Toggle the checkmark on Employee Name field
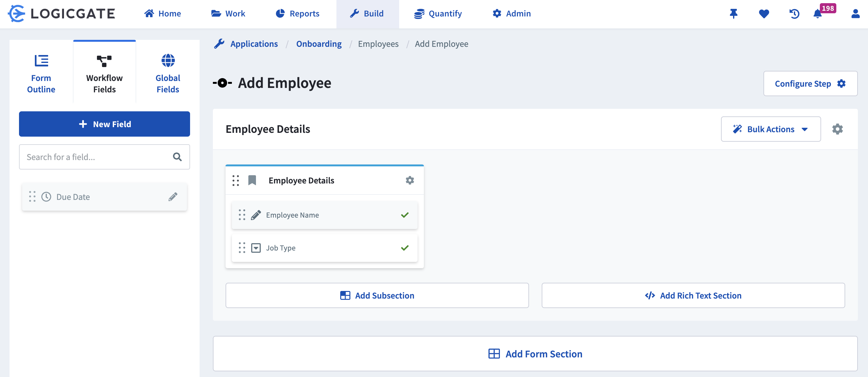The image size is (868, 377). coord(405,215)
